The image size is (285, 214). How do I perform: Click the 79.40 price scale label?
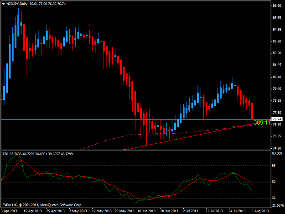(277, 89)
